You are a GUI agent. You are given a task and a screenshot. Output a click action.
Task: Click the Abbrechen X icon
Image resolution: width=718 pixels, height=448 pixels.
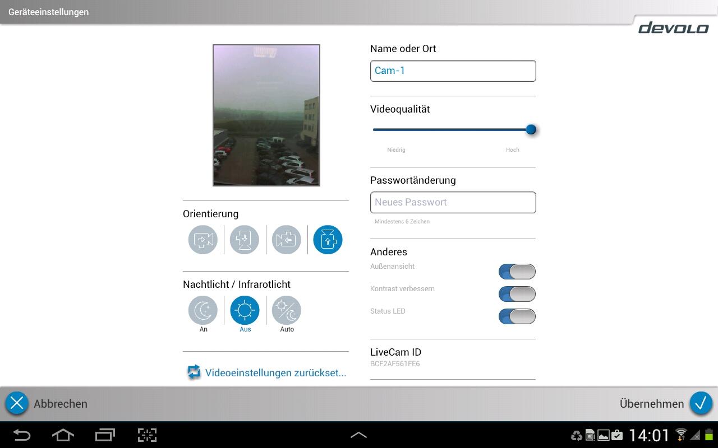click(17, 403)
